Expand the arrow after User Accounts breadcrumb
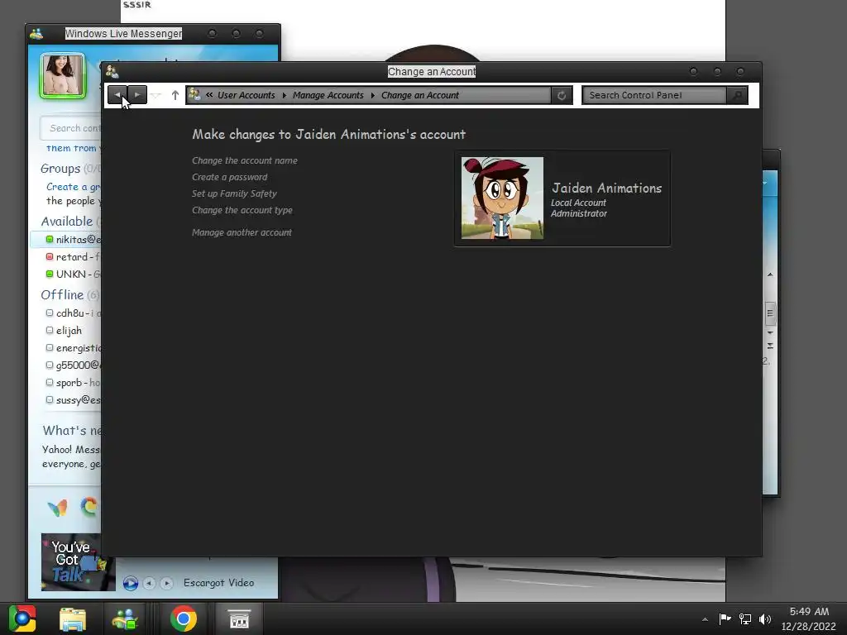 (285, 96)
